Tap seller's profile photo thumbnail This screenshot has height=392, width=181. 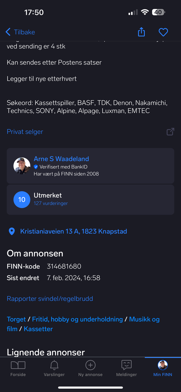coord(22,166)
